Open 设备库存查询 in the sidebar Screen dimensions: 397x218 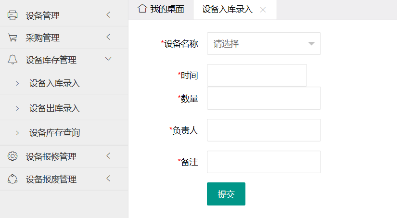pyautogui.click(x=54, y=133)
